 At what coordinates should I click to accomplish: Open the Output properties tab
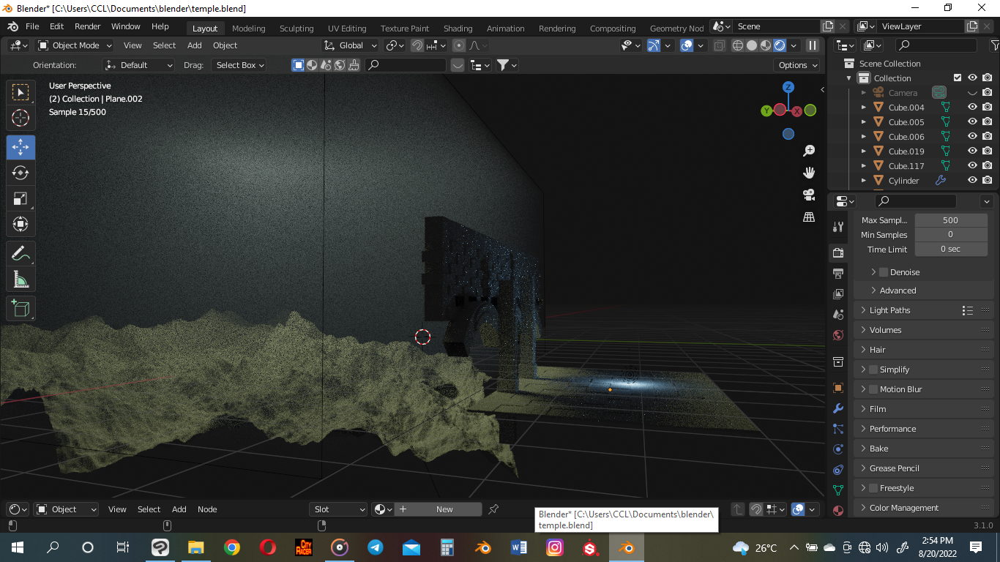click(838, 274)
